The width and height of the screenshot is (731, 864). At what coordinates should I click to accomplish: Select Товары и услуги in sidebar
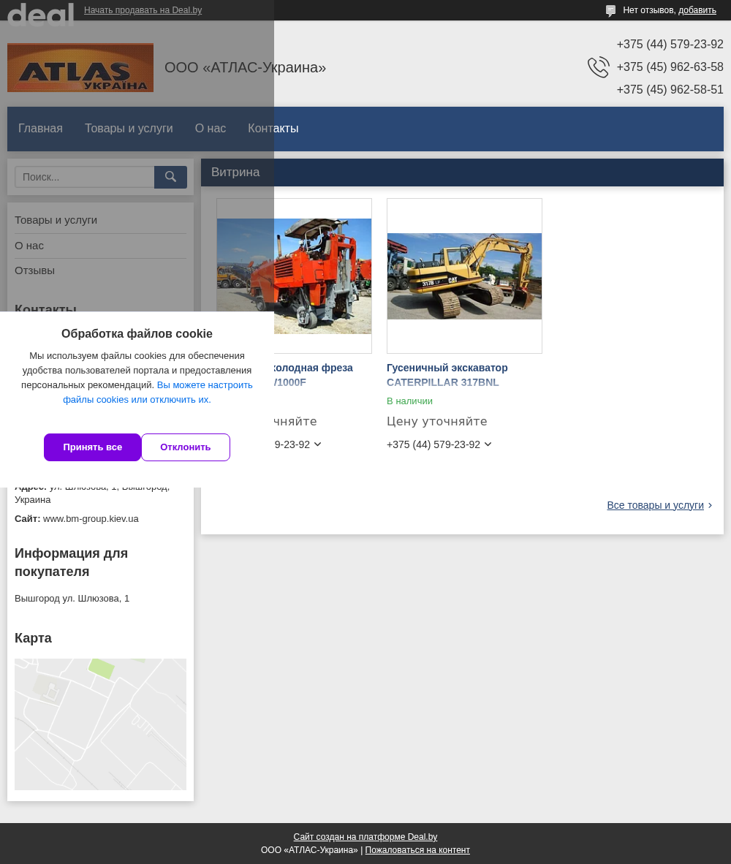click(56, 220)
